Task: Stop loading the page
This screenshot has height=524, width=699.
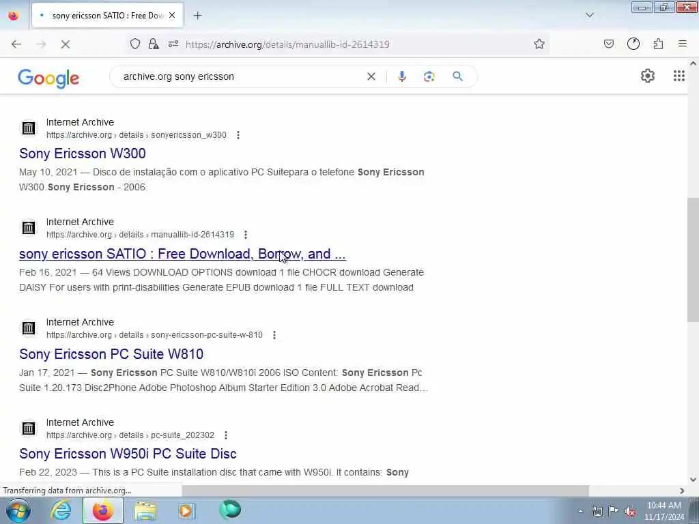Action: pyautogui.click(x=66, y=44)
